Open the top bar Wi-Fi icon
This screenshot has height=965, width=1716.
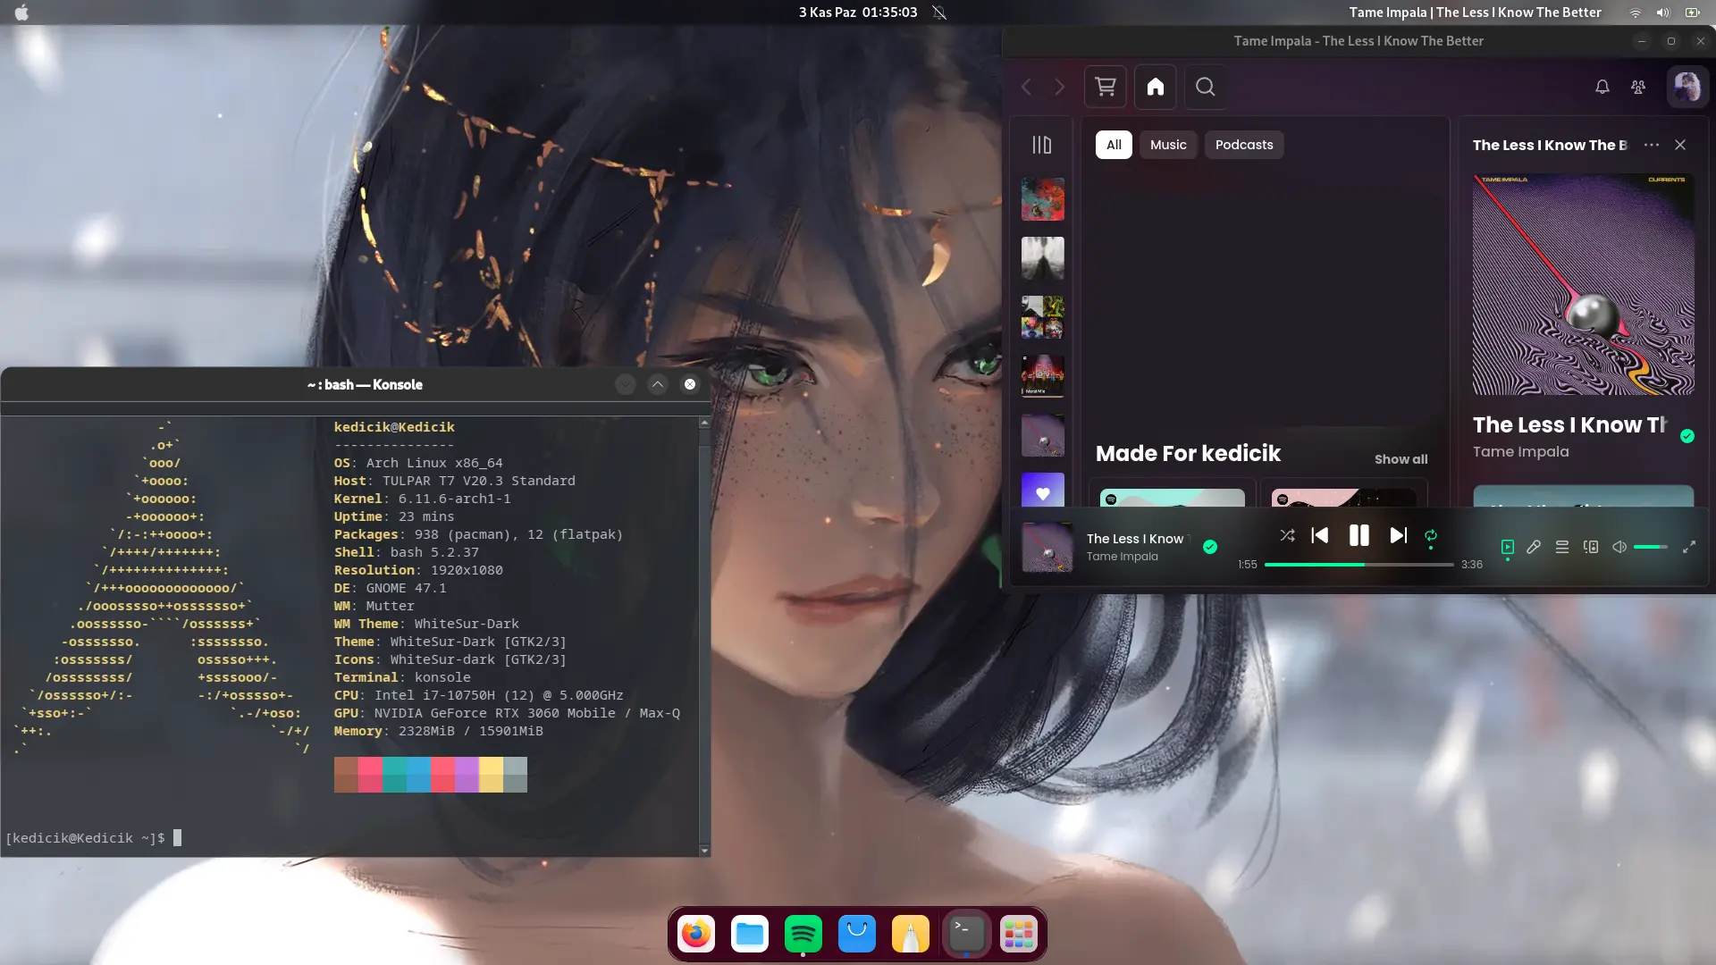tap(1635, 13)
